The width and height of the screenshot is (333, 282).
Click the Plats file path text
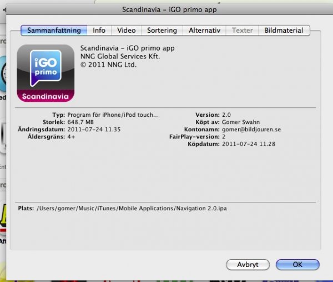[x=132, y=209]
